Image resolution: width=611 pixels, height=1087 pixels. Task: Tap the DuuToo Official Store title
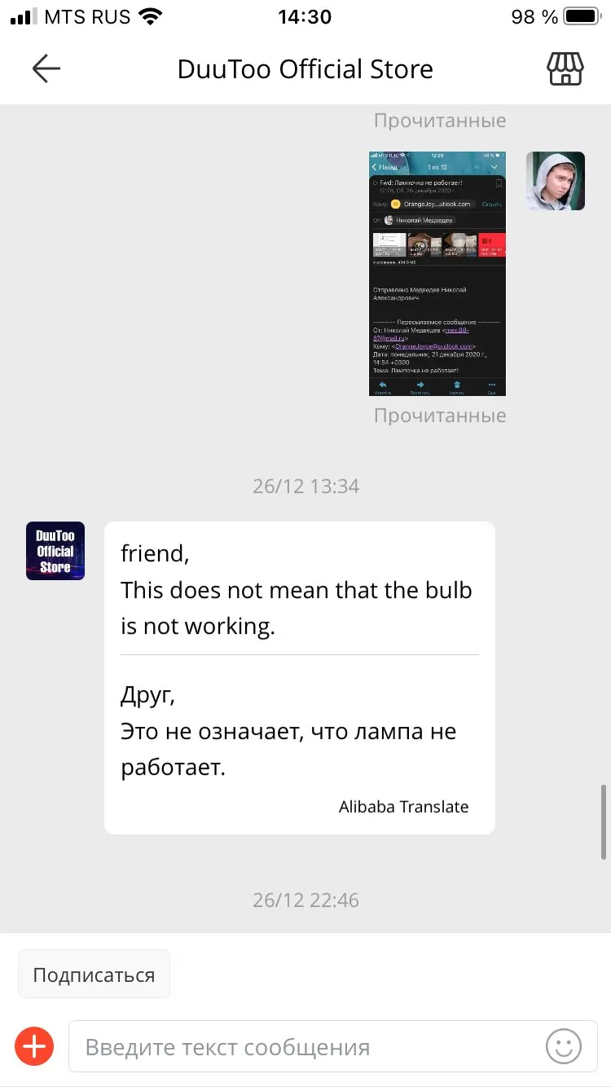coord(305,69)
